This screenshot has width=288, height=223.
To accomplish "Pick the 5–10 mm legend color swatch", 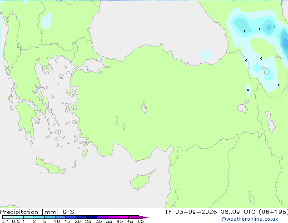I will tap(50, 217).
